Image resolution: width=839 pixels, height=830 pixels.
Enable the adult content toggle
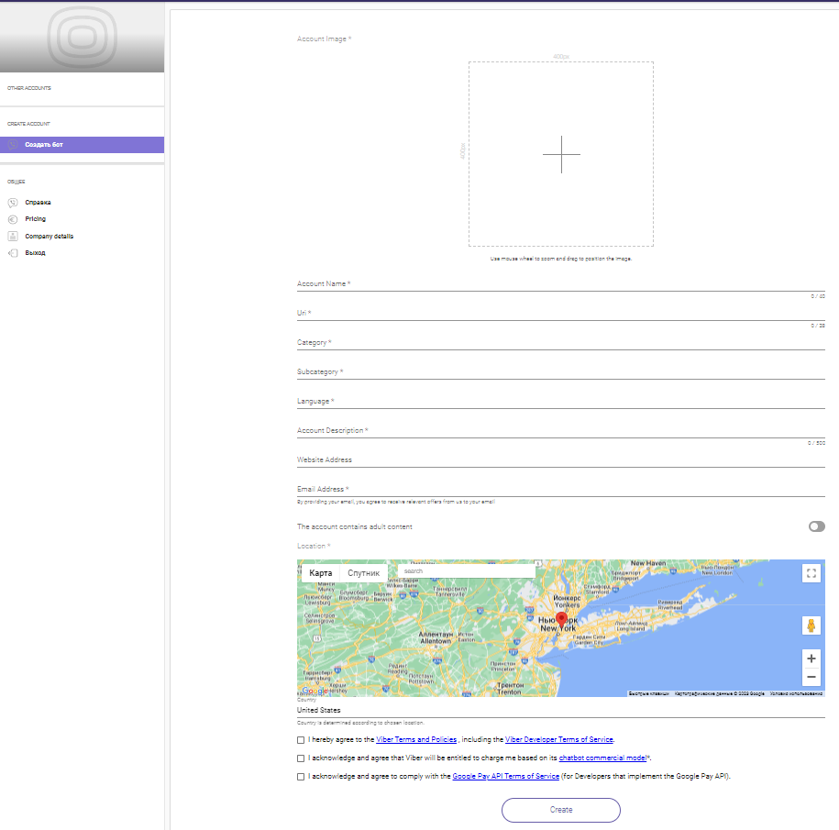816,526
